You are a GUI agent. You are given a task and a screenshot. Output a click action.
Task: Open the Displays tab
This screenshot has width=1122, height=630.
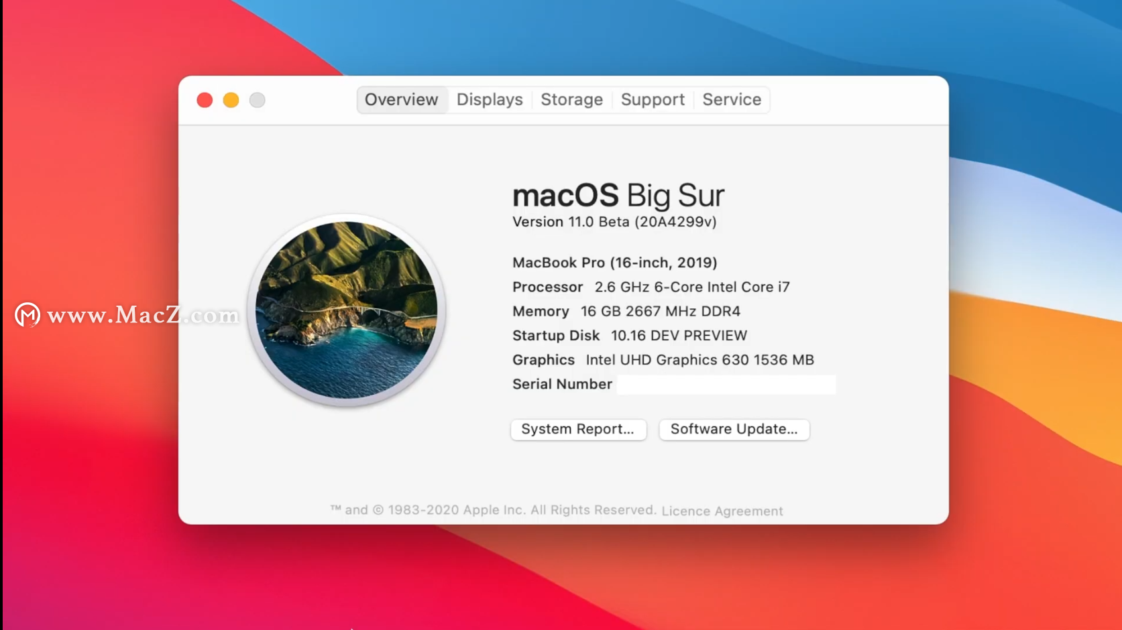pos(490,100)
